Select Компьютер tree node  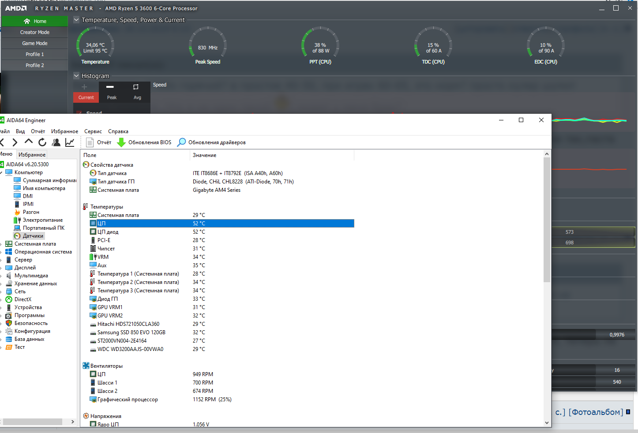[x=28, y=172]
